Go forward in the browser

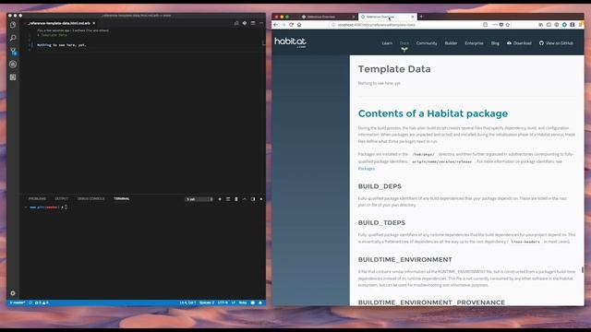[283, 25]
